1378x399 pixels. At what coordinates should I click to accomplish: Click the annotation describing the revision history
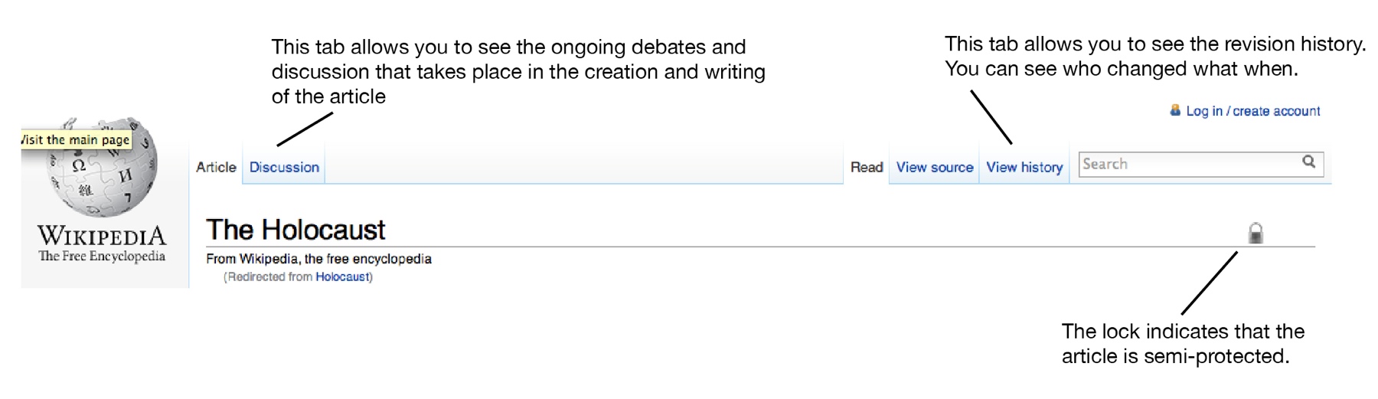click(x=1155, y=56)
